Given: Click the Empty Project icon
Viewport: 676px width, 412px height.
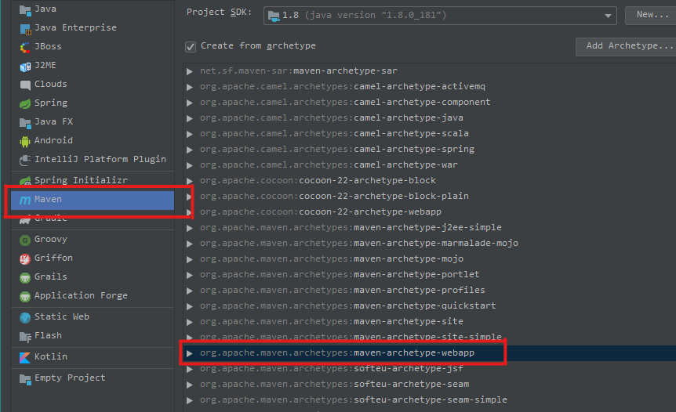Looking at the screenshot, I should [x=25, y=379].
